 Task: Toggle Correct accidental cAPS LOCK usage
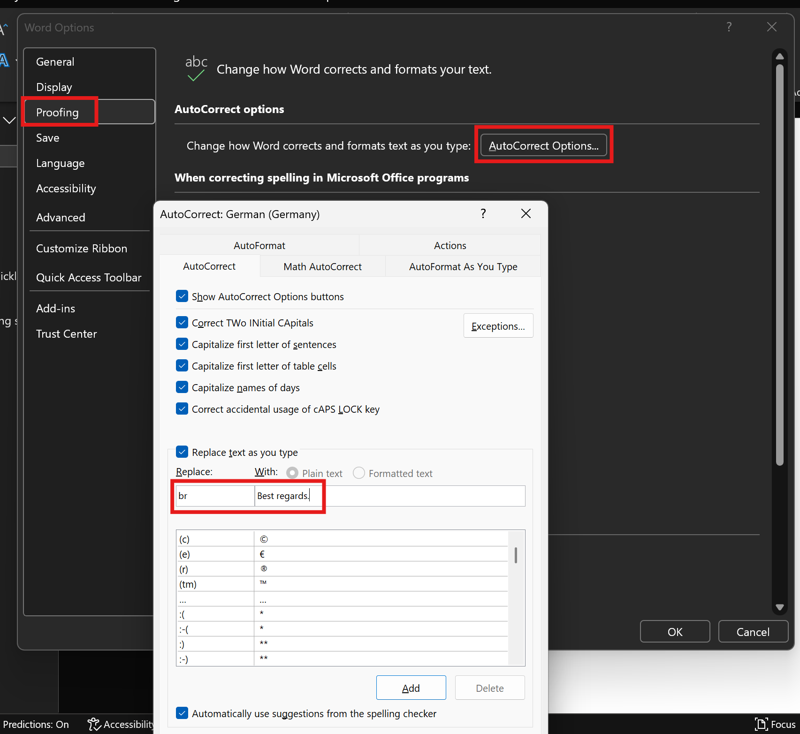pyautogui.click(x=182, y=409)
